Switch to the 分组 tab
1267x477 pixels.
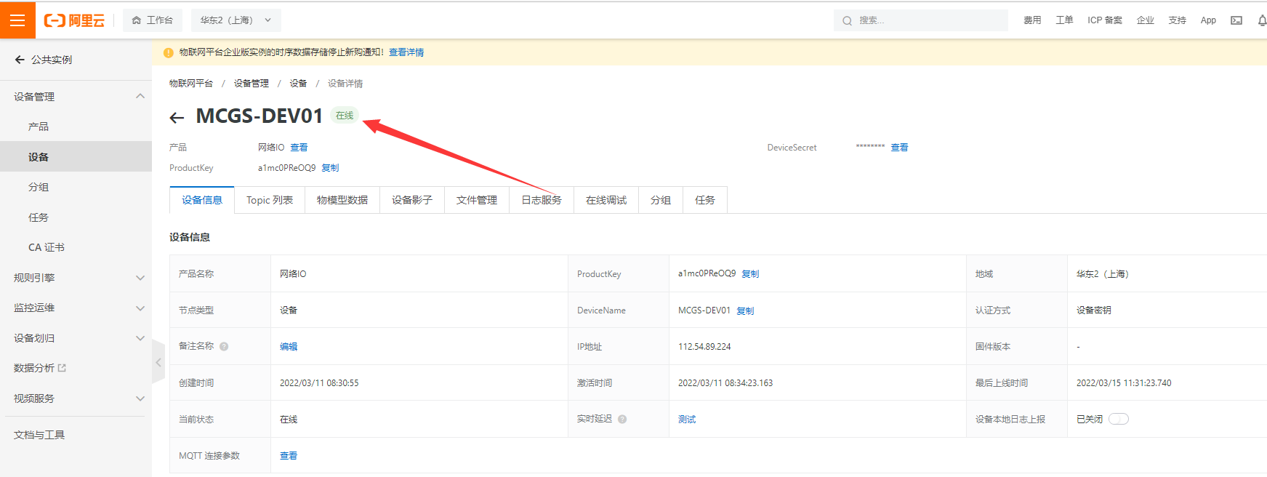click(661, 200)
